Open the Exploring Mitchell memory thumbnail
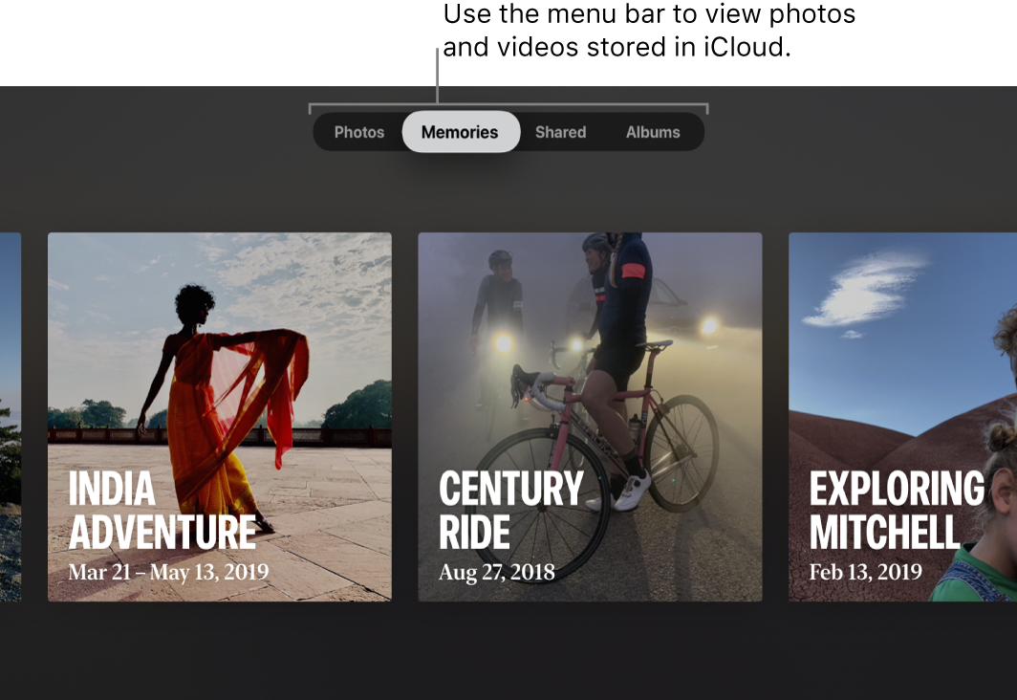Screen dimensions: 1017x700 pos(902,416)
